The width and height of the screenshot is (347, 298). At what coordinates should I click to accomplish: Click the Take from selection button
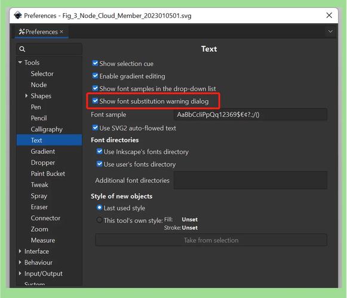211,240
